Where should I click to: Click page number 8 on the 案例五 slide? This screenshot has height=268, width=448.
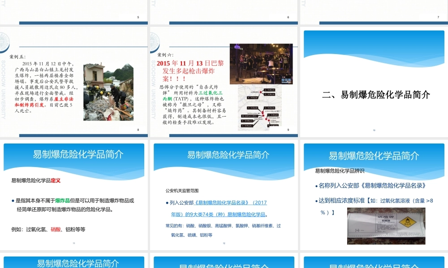pyautogui.click(x=138, y=130)
